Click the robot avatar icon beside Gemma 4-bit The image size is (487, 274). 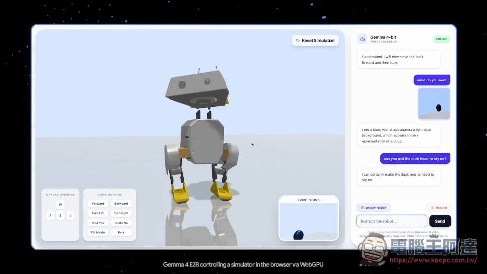click(362, 39)
